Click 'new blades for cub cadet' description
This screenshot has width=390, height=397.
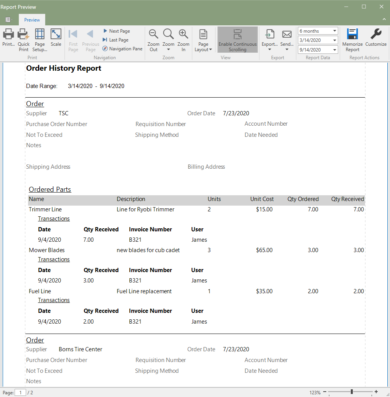pyautogui.click(x=148, y=250)
